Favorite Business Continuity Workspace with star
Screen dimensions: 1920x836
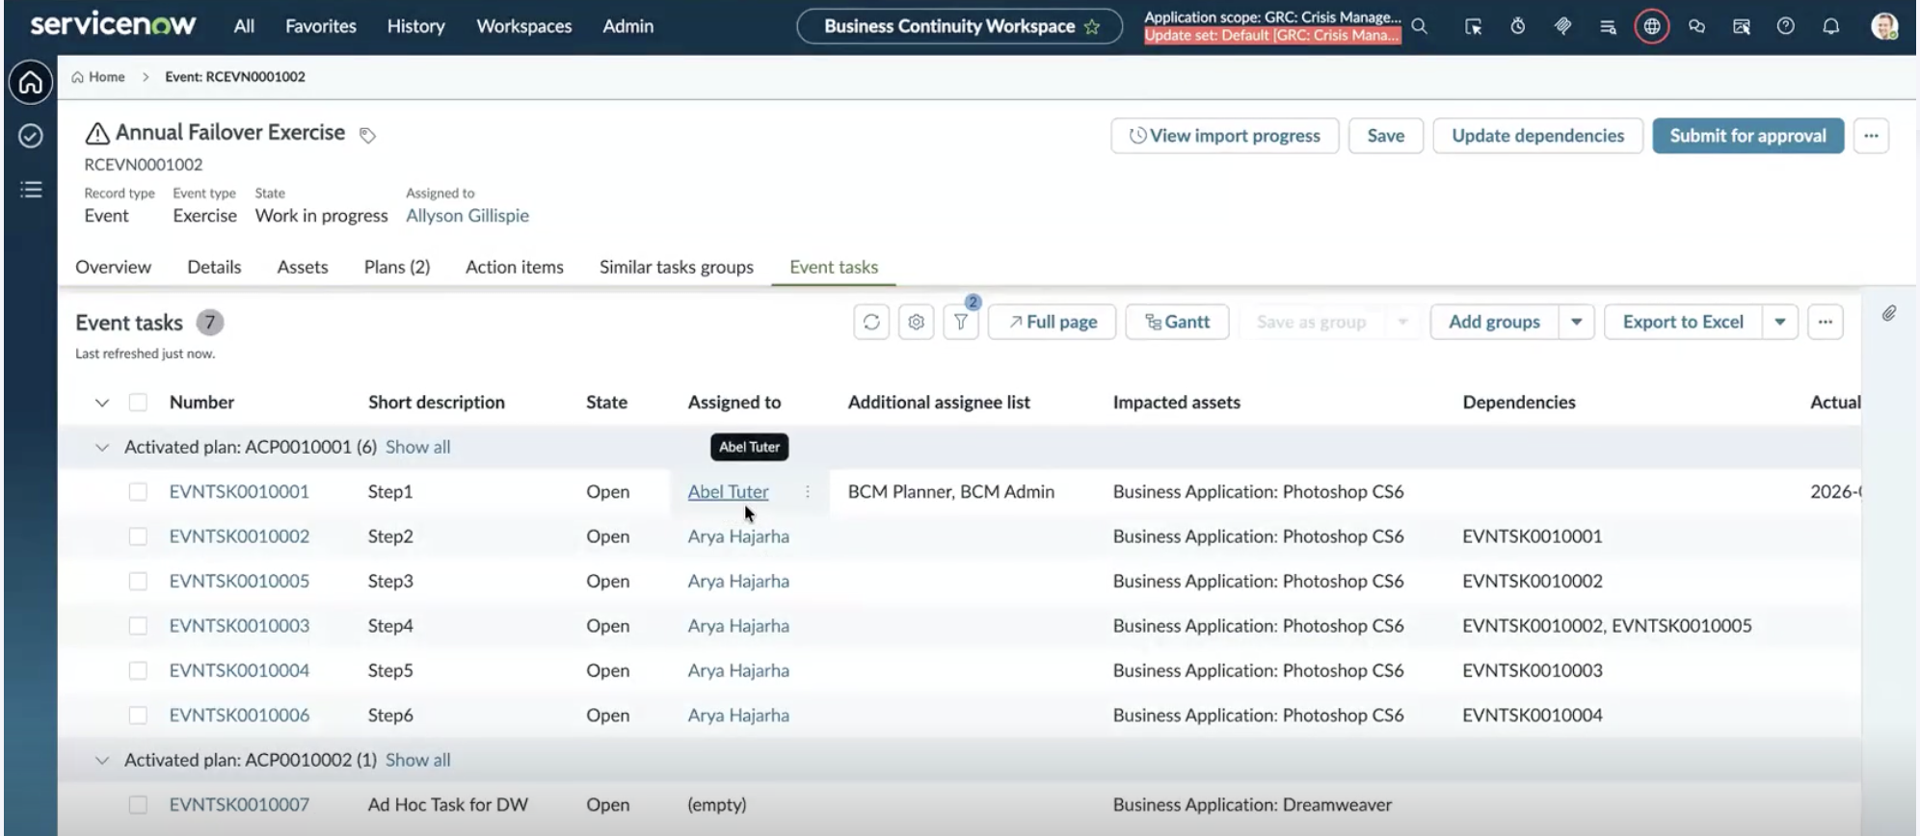[x=1092, y=27]
